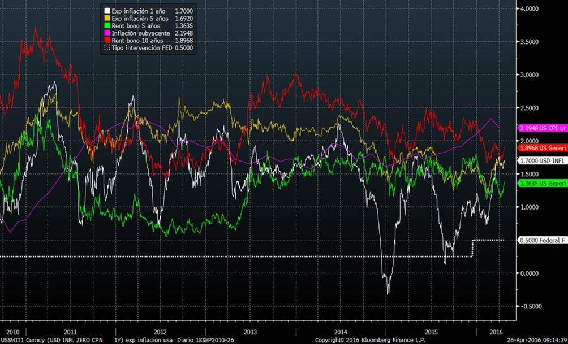This screenshot has height=344, width=568.
Task: Click the 2011 year label on x-axis
Action: [70, 332]
